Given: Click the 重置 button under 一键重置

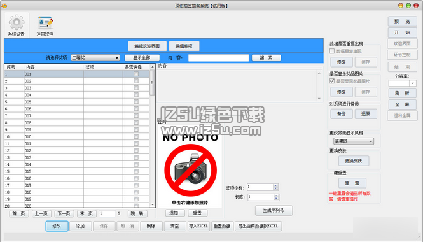Looking at the screenshot, I should pyautogui.click(x=352, y=183).
